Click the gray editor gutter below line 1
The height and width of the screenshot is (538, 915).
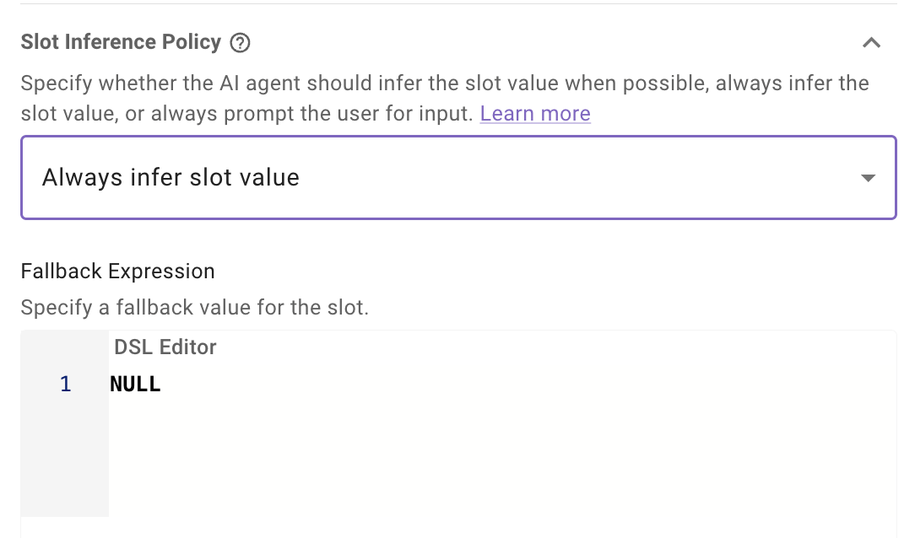[x=64, y=464]
